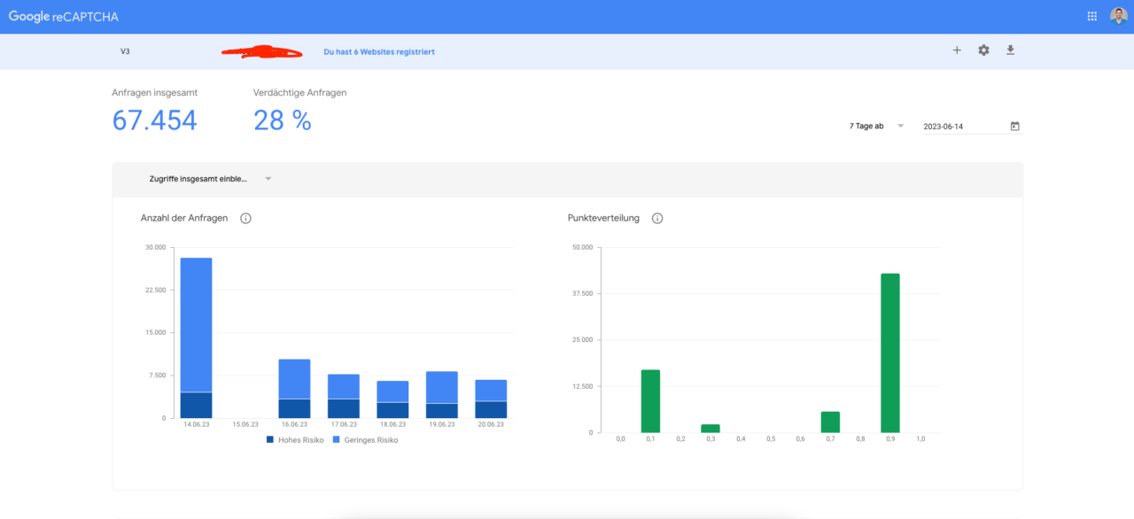Click the plus icon to add site
The height and width of the screenshot is (519, 1134).
(x=957, y=50)
